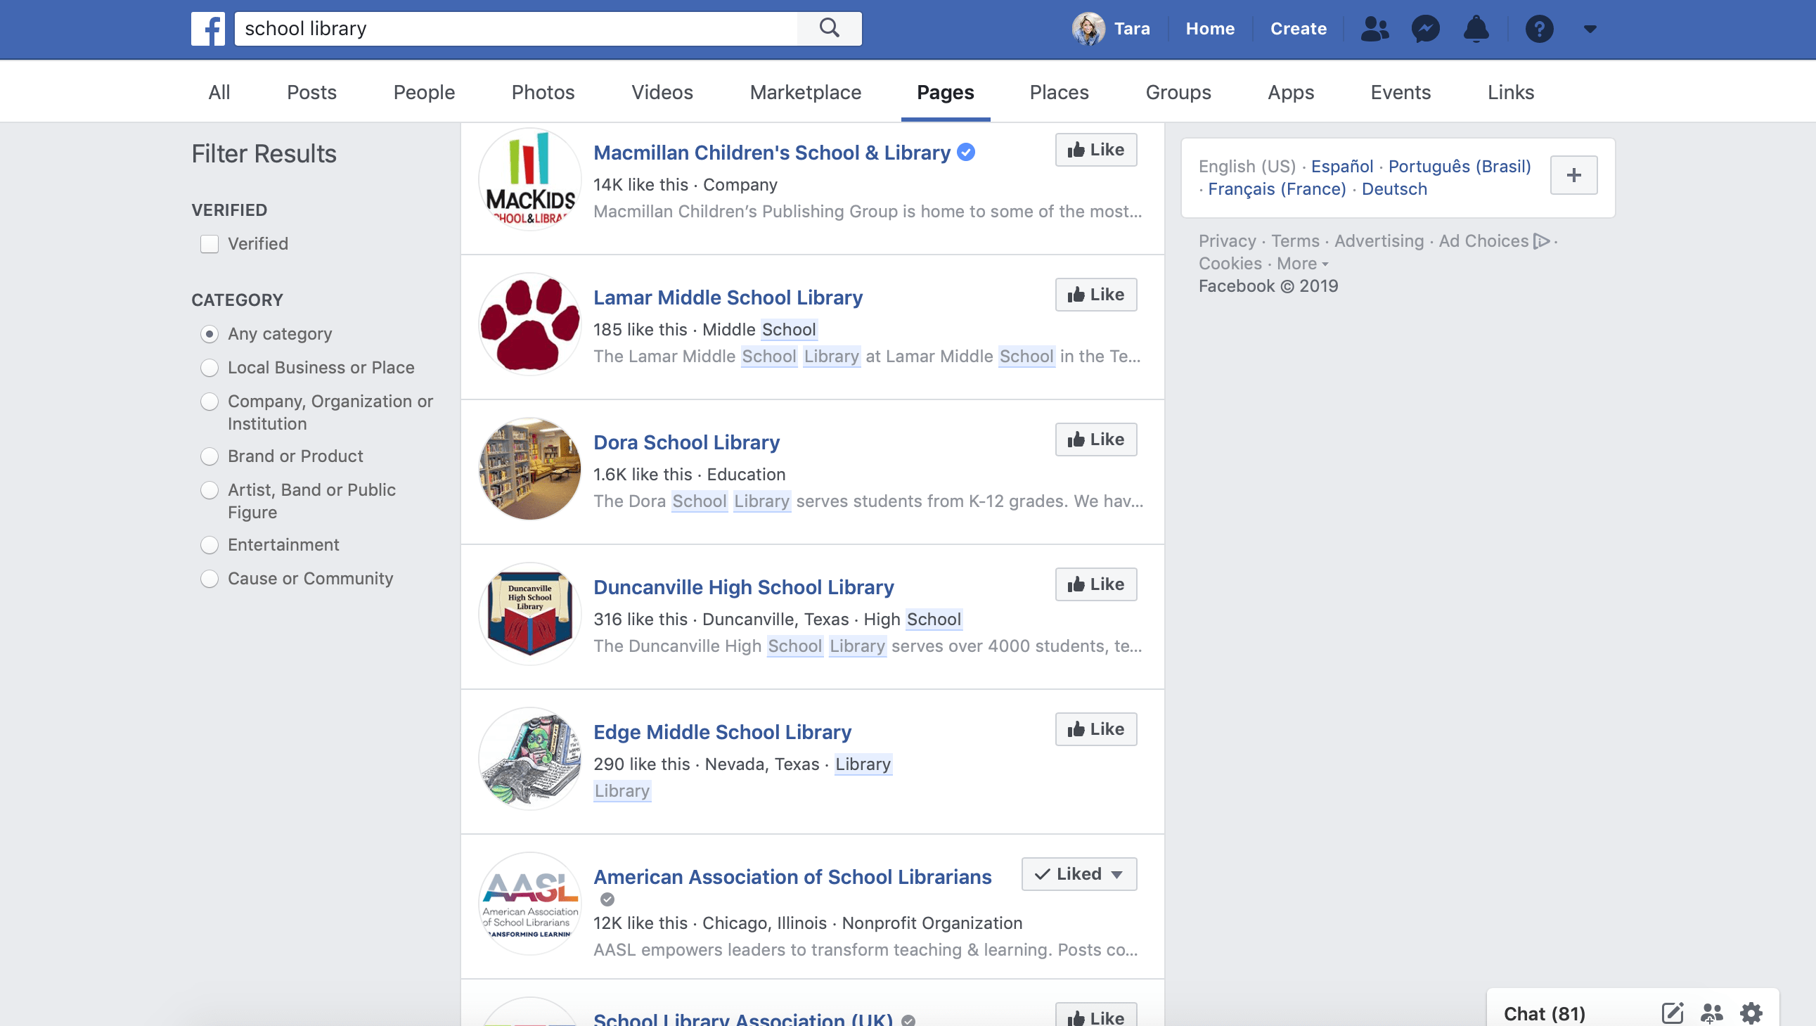The width and height of the screenshot is (1816, 1026).
Task: Click the search magnifying glass icon
Action: coord(829,29)
